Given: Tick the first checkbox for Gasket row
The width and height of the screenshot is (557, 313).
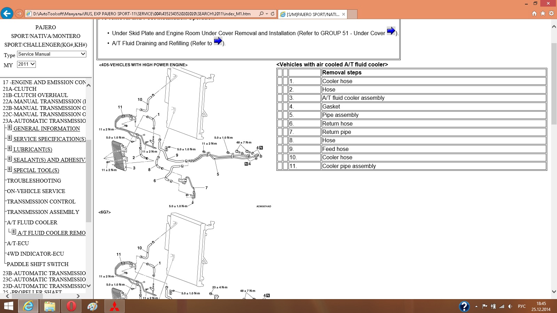Looking at the screenshot, I should (280, 106).
